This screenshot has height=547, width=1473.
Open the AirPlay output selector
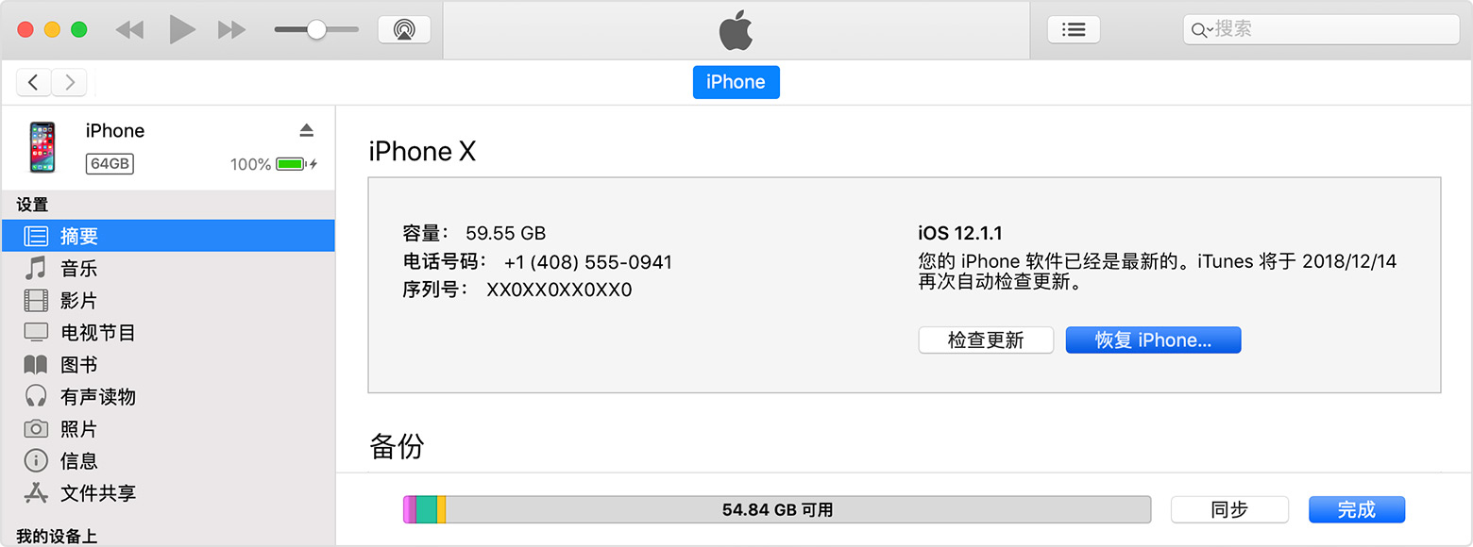coord(404,29)
